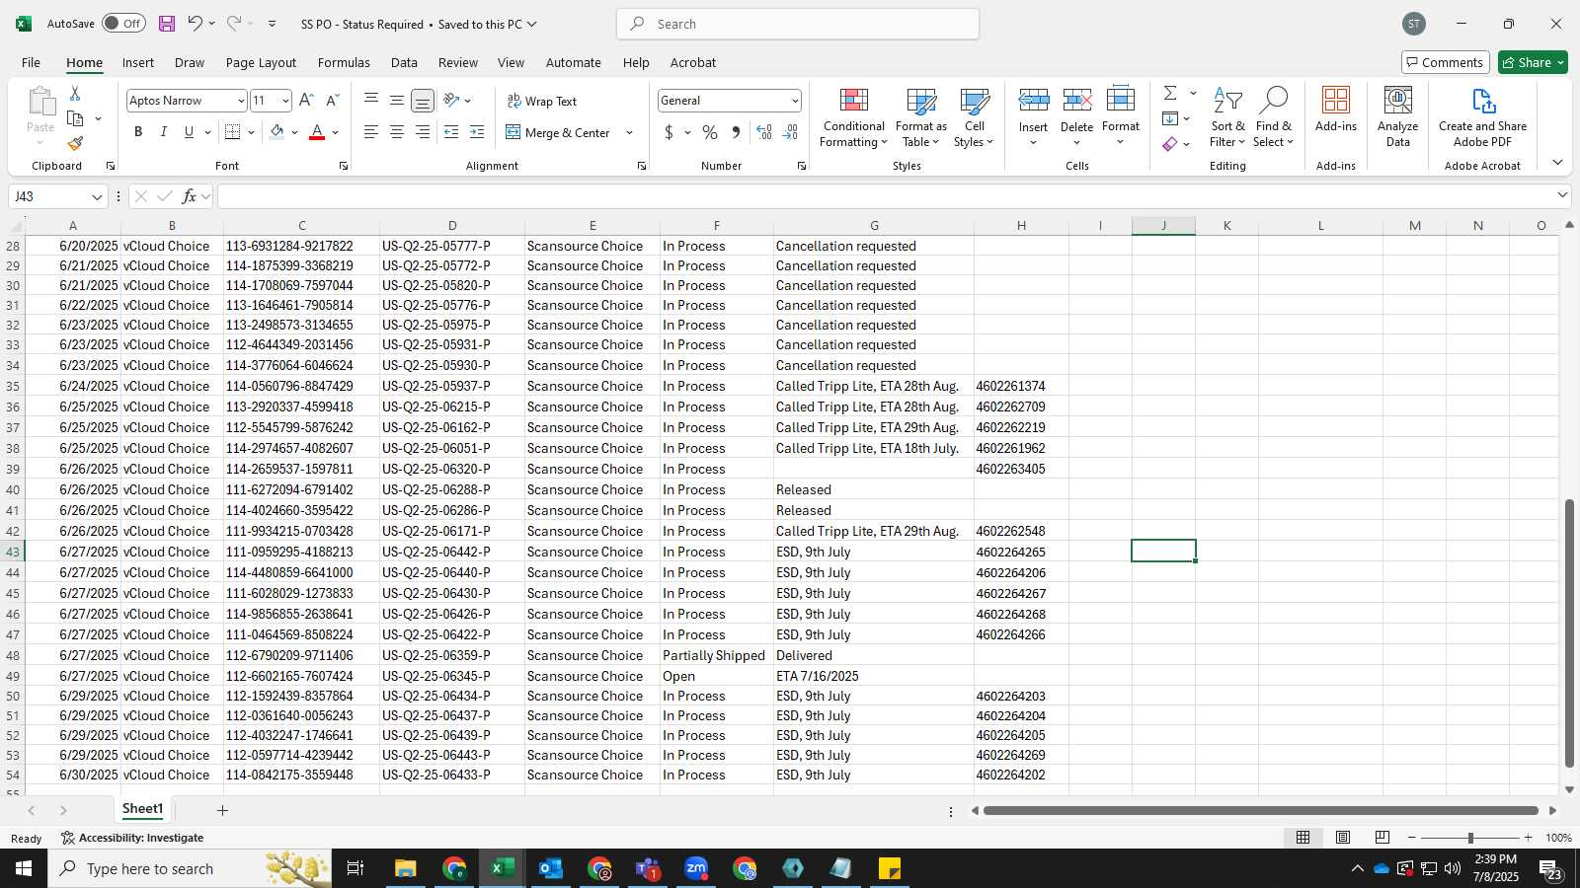Open the File menu
The image size is (1580, 888).
[x=31, y=62]
